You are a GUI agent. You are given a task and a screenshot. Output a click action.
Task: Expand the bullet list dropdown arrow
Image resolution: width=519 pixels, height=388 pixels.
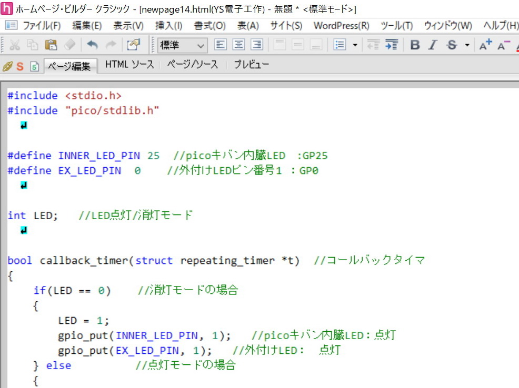355,45
